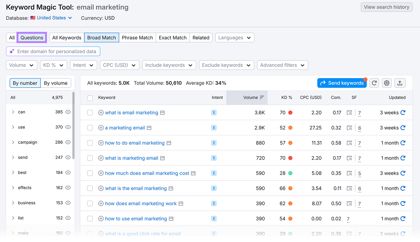
Task: Export keywords using the upload icon
Action: (400, 83)
